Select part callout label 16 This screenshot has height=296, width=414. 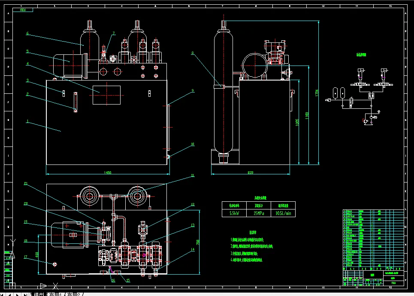point(113,281)
